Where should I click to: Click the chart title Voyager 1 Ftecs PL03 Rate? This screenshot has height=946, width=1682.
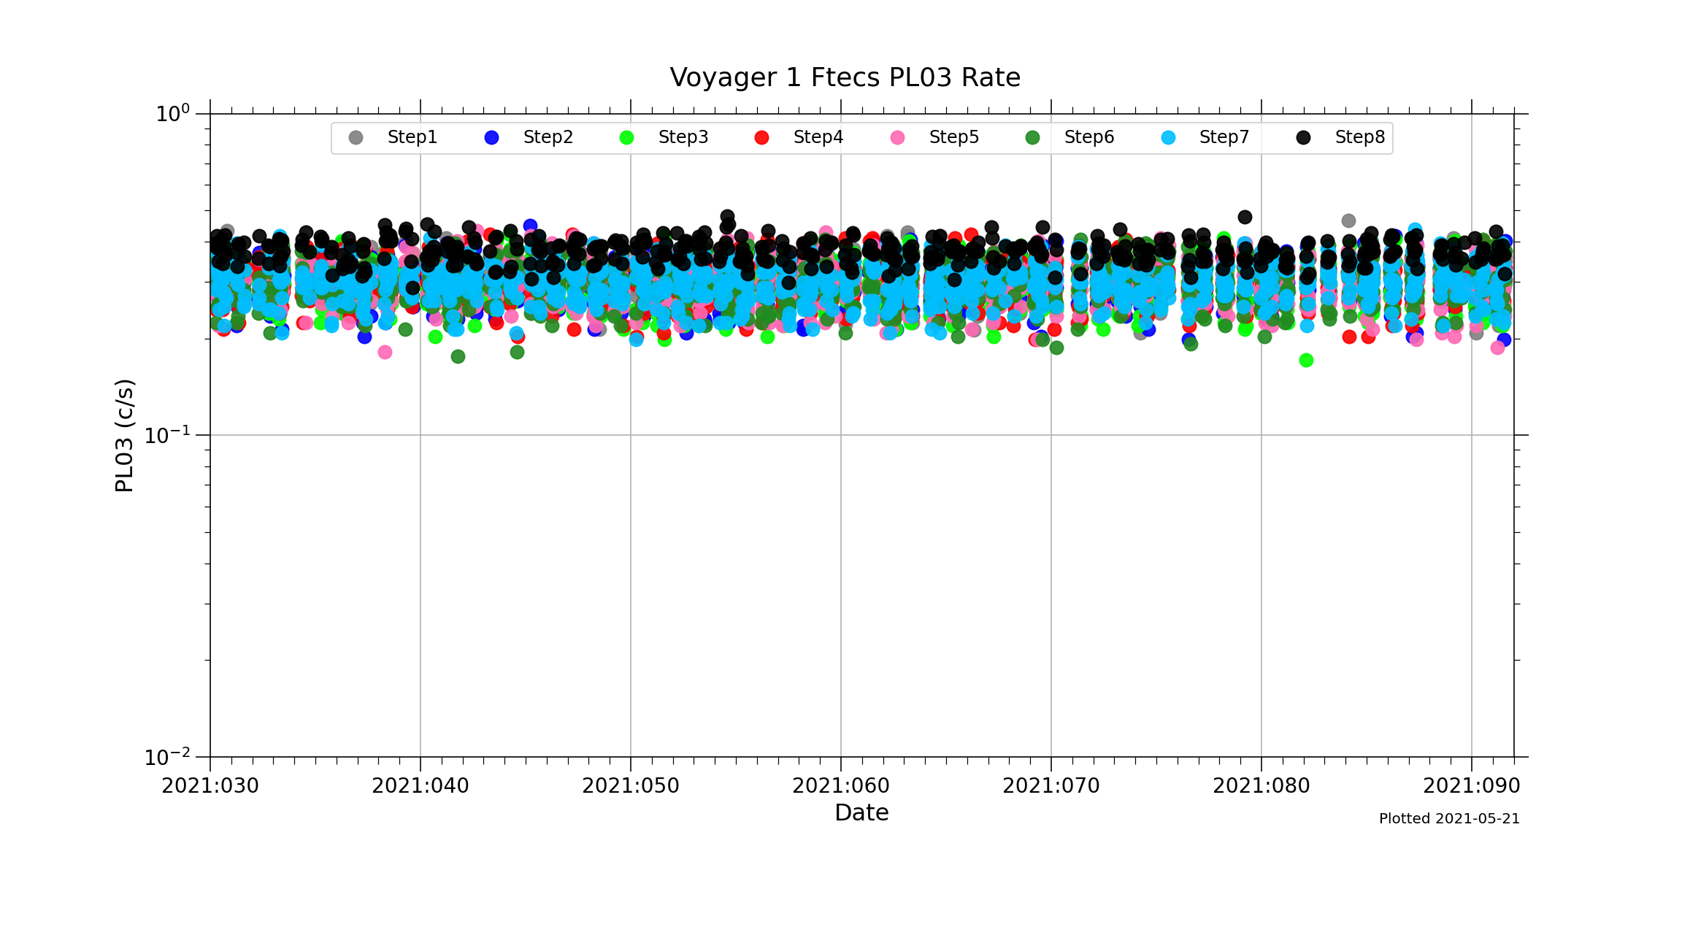845,77
